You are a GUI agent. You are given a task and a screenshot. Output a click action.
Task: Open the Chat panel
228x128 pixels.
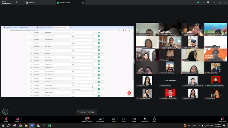click(113, 120)
